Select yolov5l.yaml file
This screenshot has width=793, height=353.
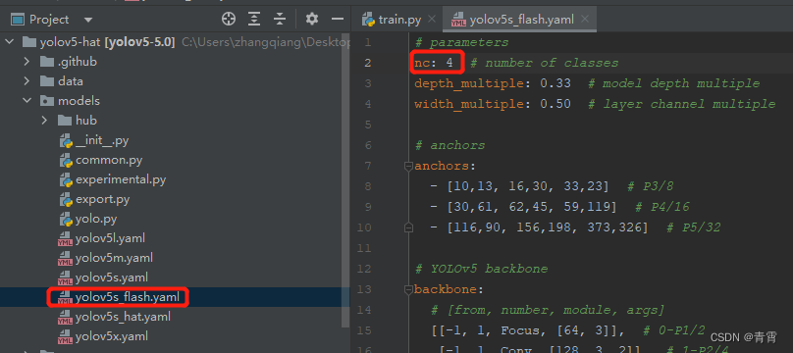pos(110,238)
